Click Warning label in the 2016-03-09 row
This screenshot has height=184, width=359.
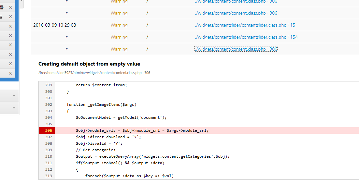tap(119, 25)
